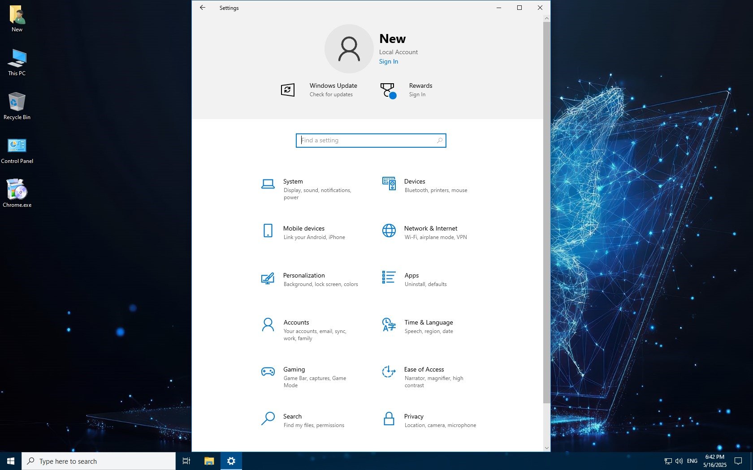This screenshot has width=753, height=470.
Task: Open Network & Internet globe icon
Action: coord(389,231)
